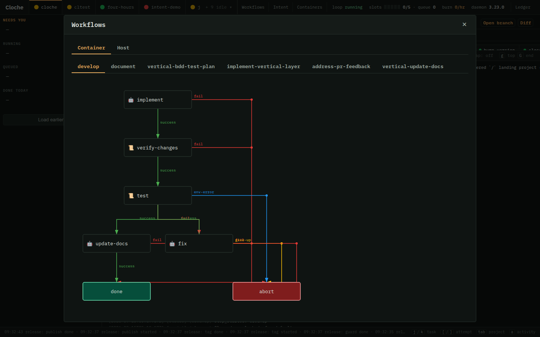Select the green done node
The image size is (540, 337).
[117, 291]
